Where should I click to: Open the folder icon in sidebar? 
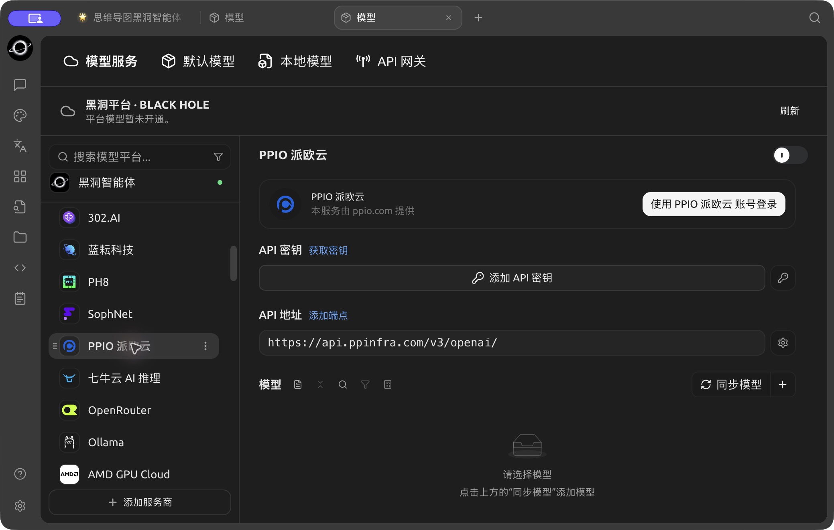tap(20, 237)
